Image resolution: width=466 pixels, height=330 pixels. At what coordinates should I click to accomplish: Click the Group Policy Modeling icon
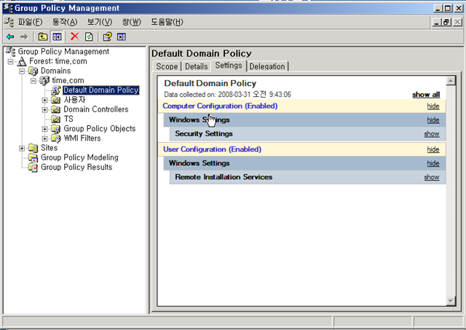[x=33, y=157]
